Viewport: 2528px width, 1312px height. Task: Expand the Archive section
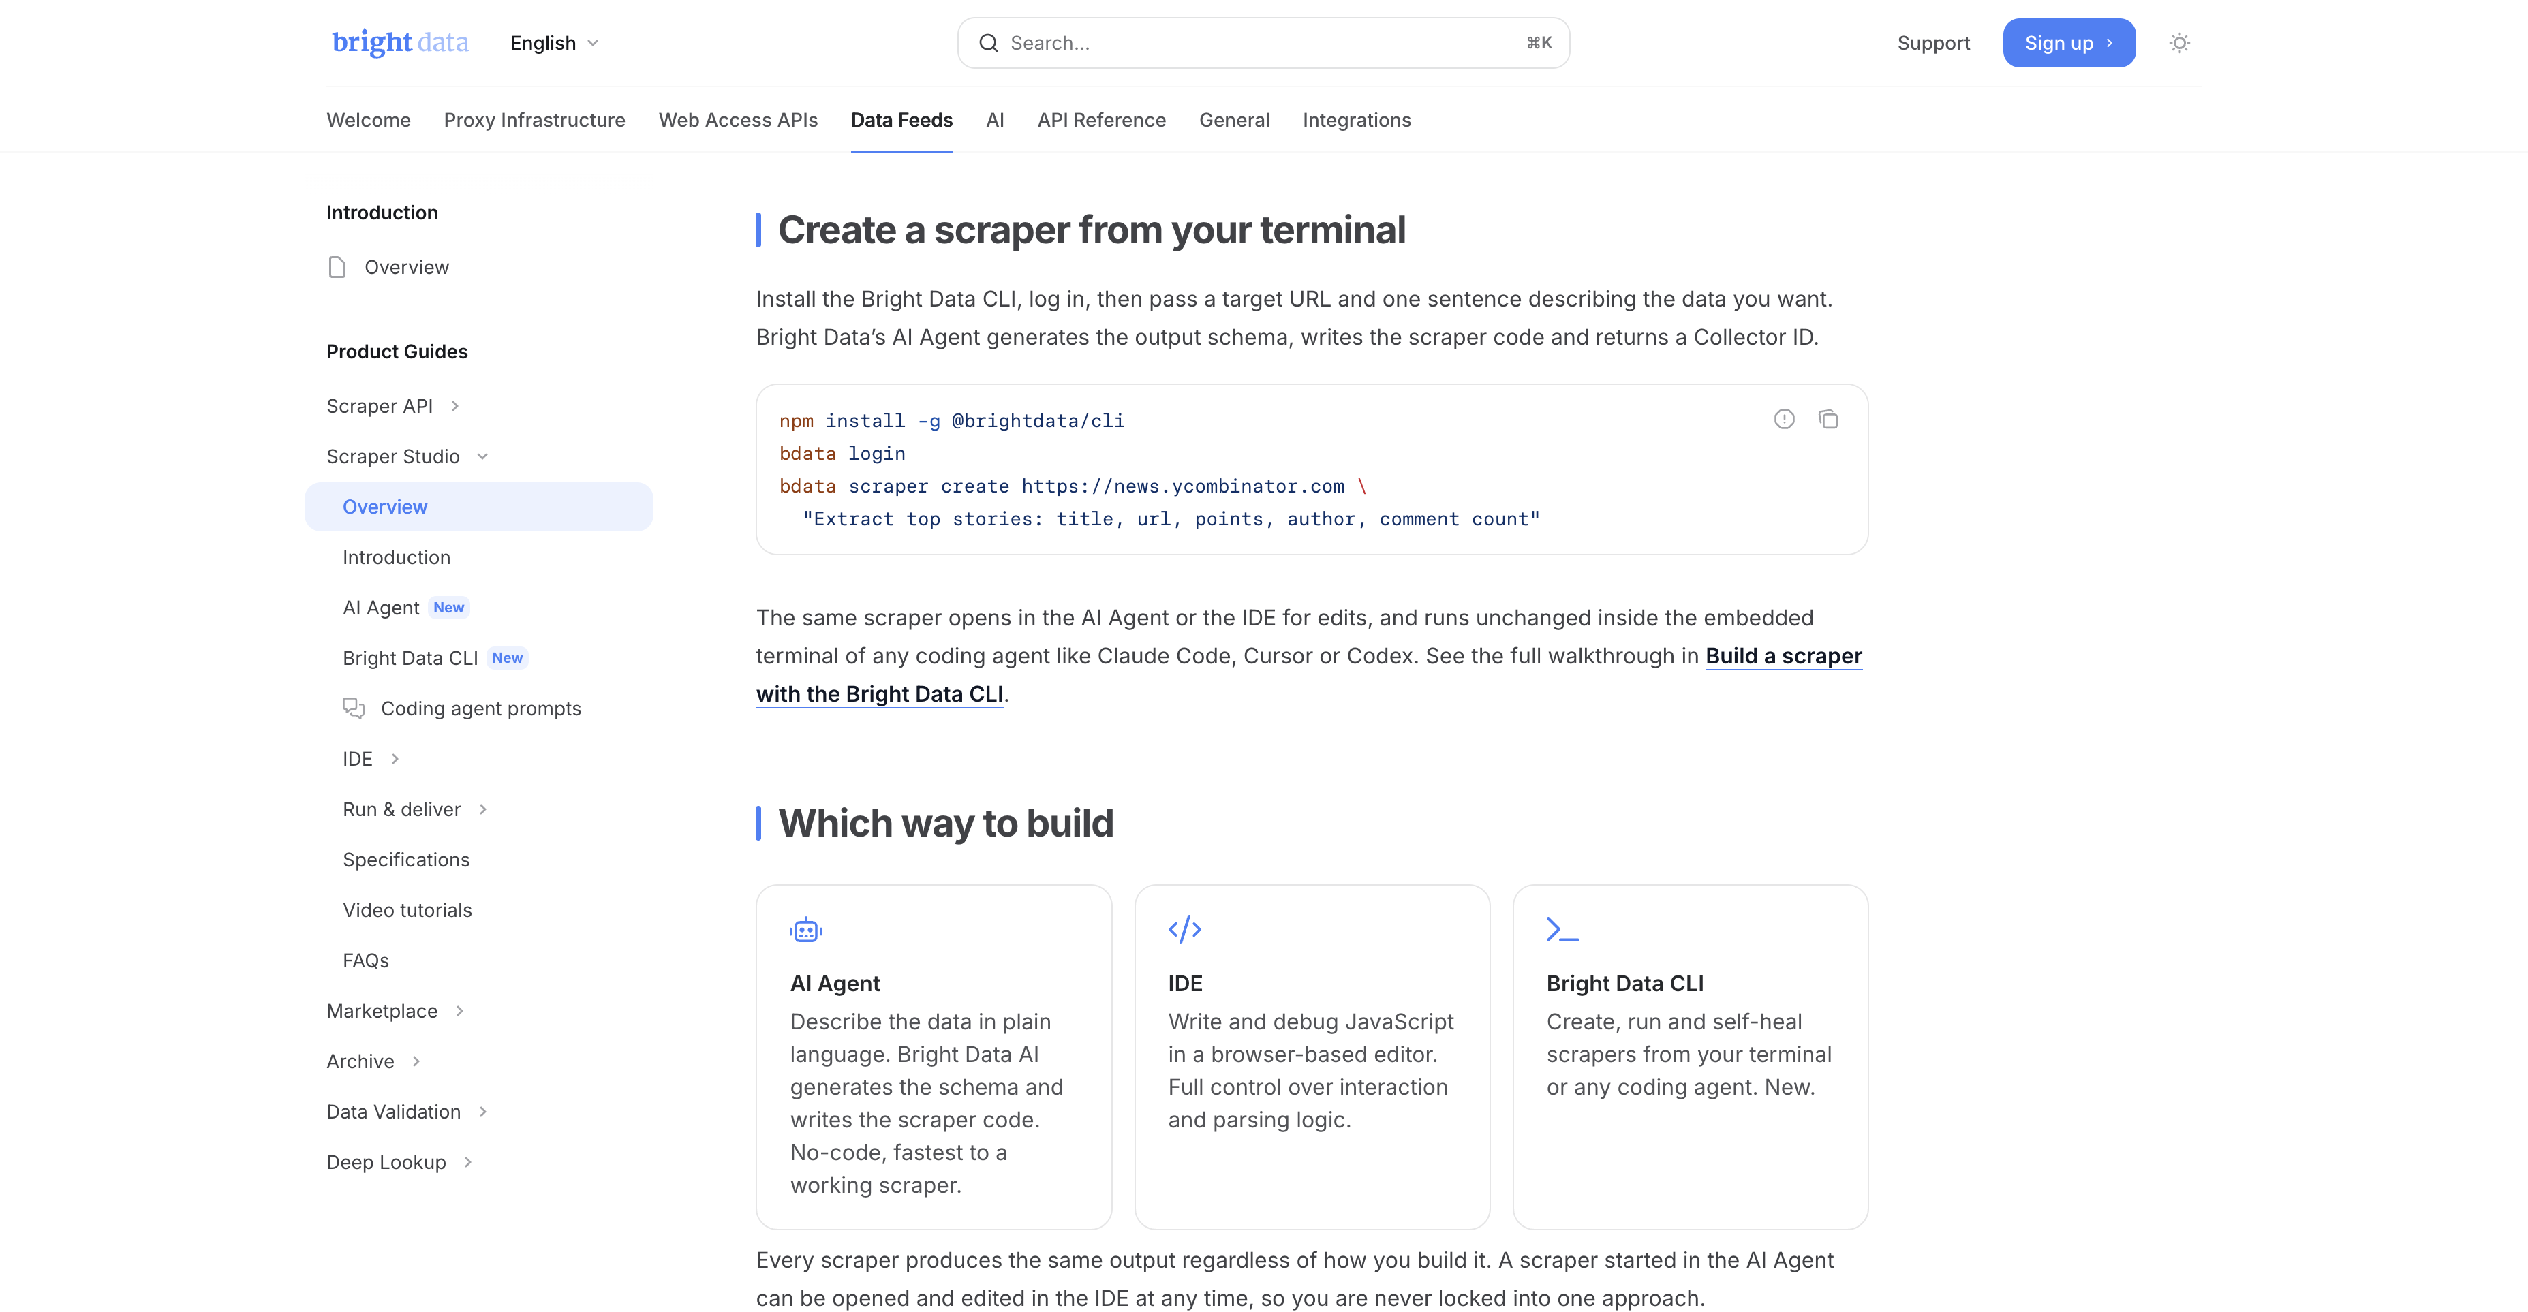click(x=416, y=1061)
